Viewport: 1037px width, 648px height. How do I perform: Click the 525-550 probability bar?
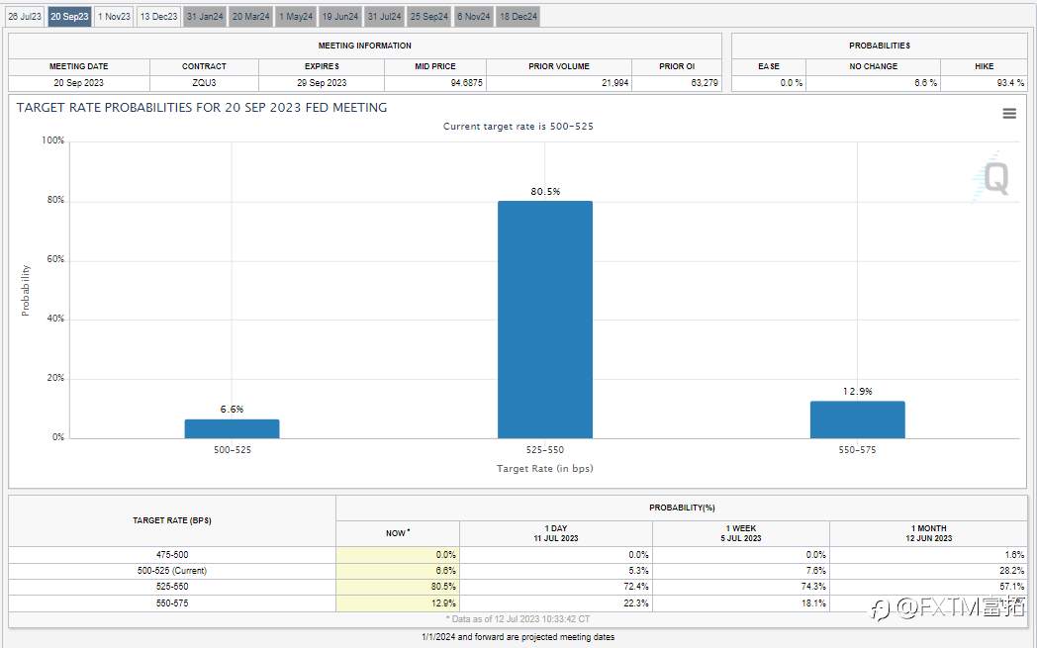point(545,320)
